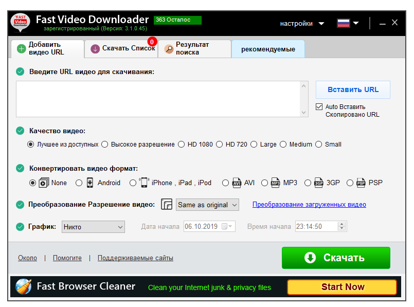Open the Поддерживаемые сайты link
This screenshot has height=307, width=414.
coord(135,258)
